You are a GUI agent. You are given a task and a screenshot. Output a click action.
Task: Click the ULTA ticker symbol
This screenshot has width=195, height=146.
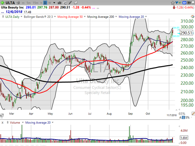[x=10, y=3]
